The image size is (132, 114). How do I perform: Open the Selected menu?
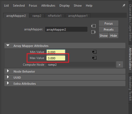click(x=19, y=6)
